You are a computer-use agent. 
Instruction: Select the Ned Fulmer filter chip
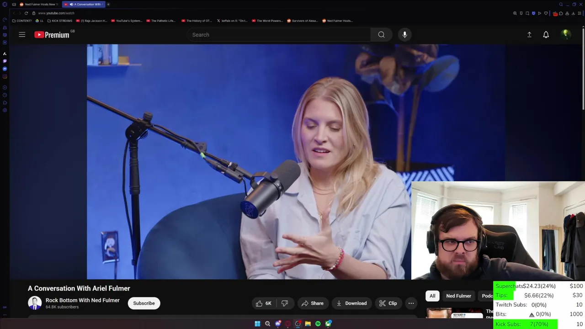tap(458, 296)
